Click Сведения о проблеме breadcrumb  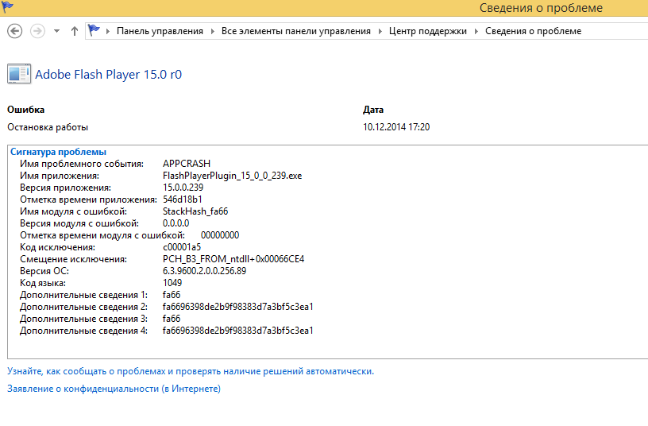(533, 31)
